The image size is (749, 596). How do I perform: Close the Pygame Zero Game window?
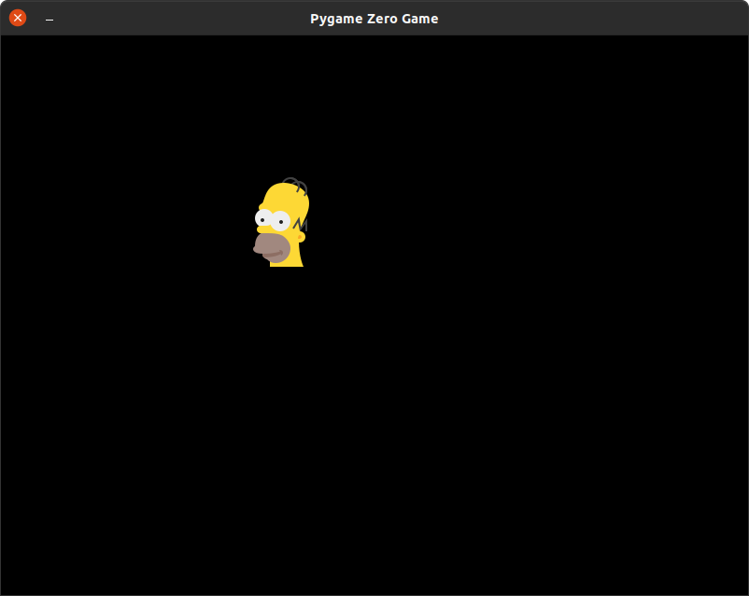[18, 18]
